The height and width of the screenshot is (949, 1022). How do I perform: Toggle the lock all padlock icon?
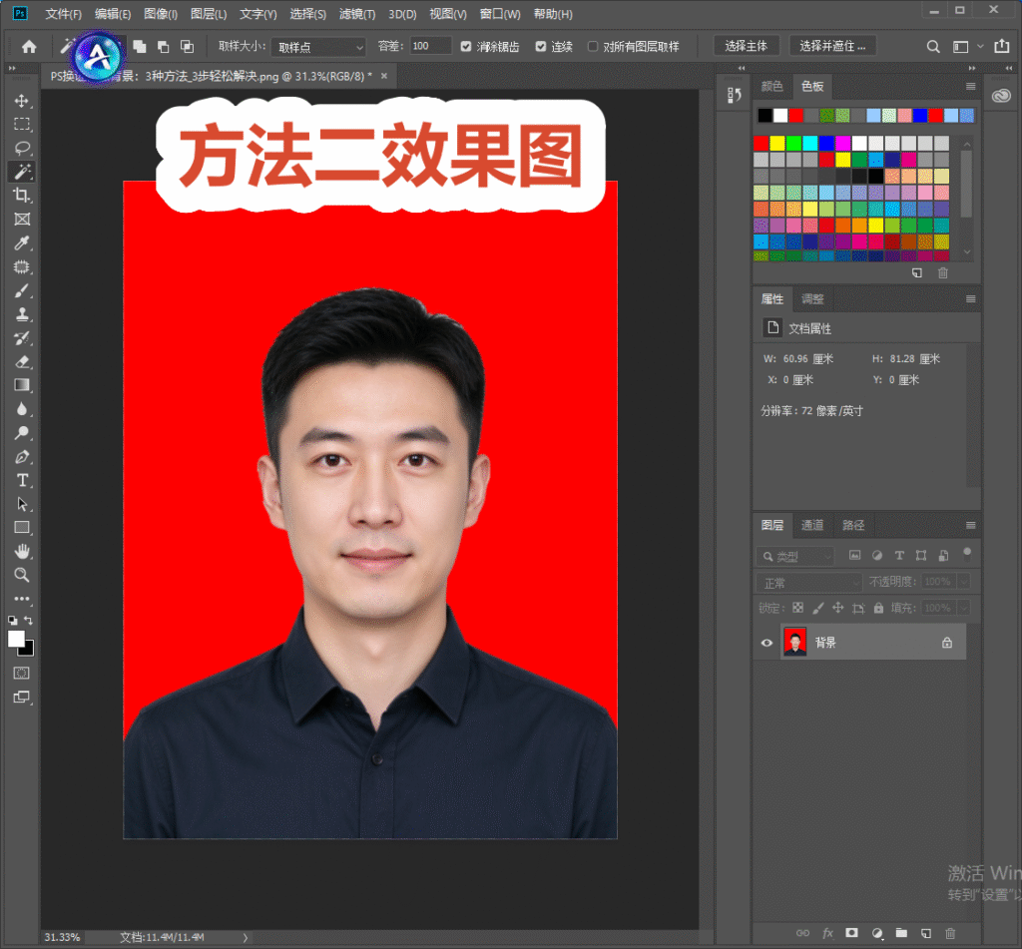[x=878, y=608]
